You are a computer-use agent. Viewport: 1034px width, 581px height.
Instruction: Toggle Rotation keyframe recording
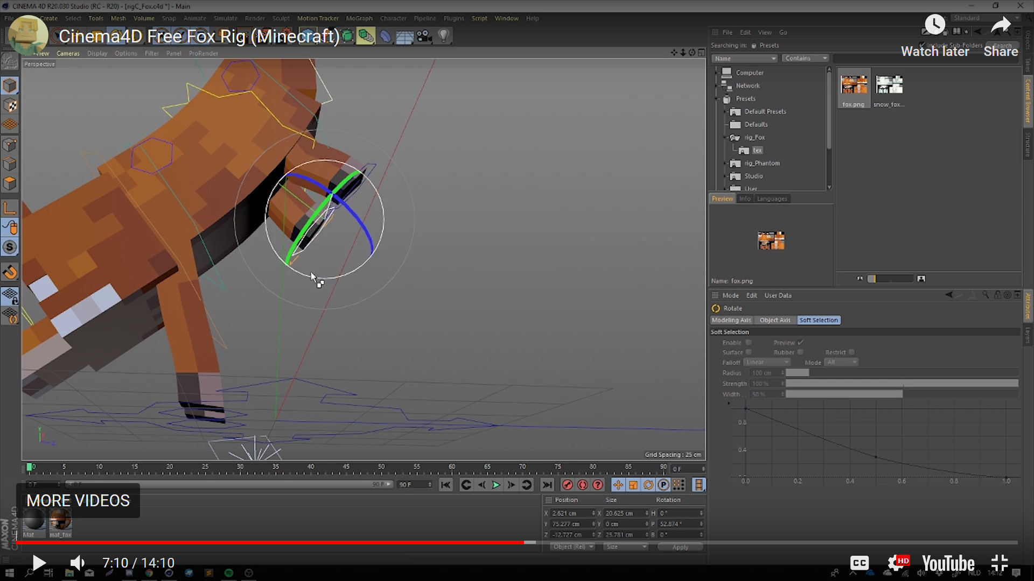648,485
